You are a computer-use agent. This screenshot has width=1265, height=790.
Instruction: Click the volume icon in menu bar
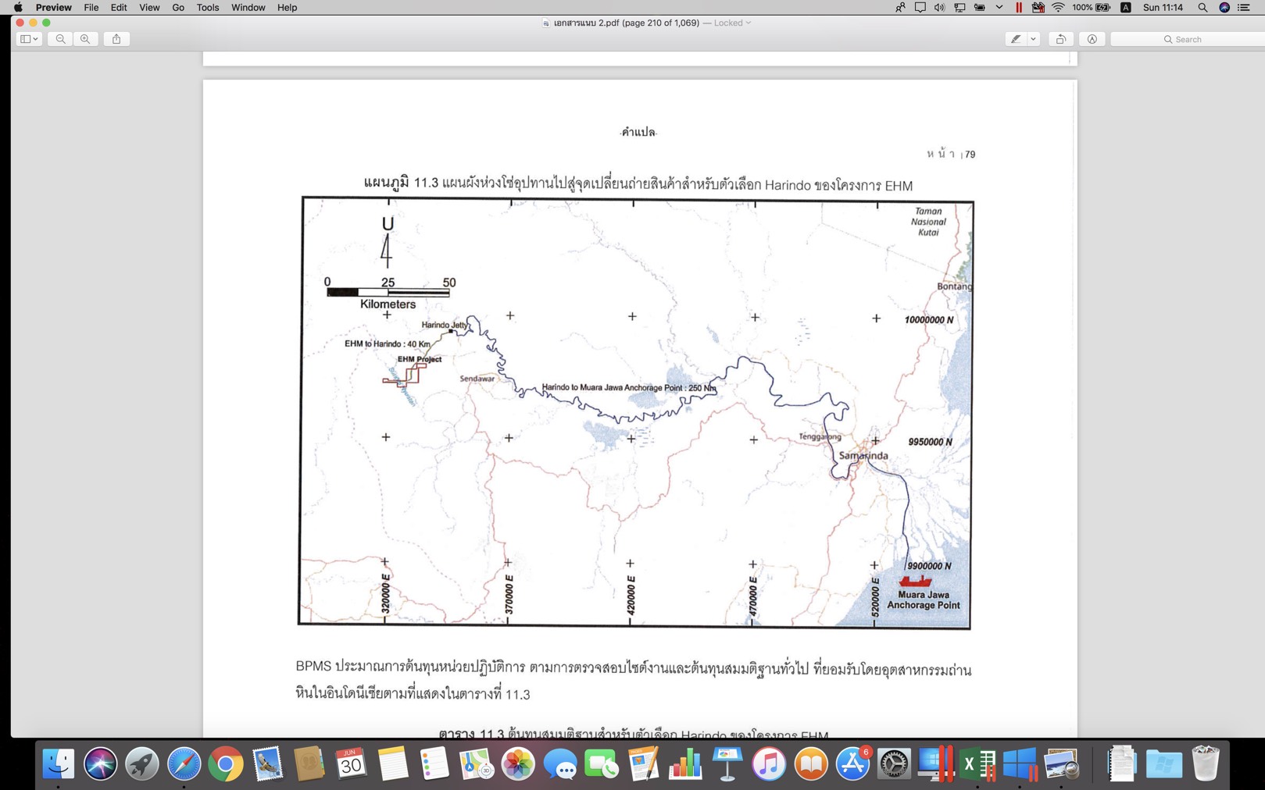939,7
